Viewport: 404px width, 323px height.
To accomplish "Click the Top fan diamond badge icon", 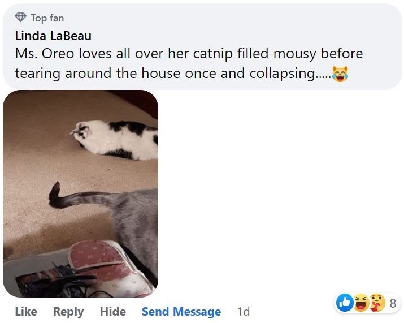I will pos(20,18).
